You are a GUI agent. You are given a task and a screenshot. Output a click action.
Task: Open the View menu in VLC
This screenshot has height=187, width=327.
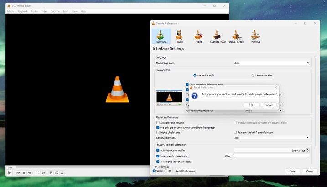coord(75,11)
